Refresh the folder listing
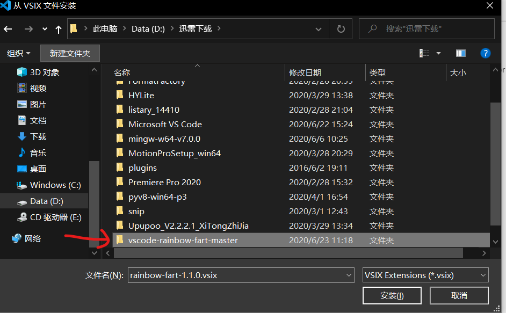The height and width of the screenshot is (313, 506). point(341,29)
